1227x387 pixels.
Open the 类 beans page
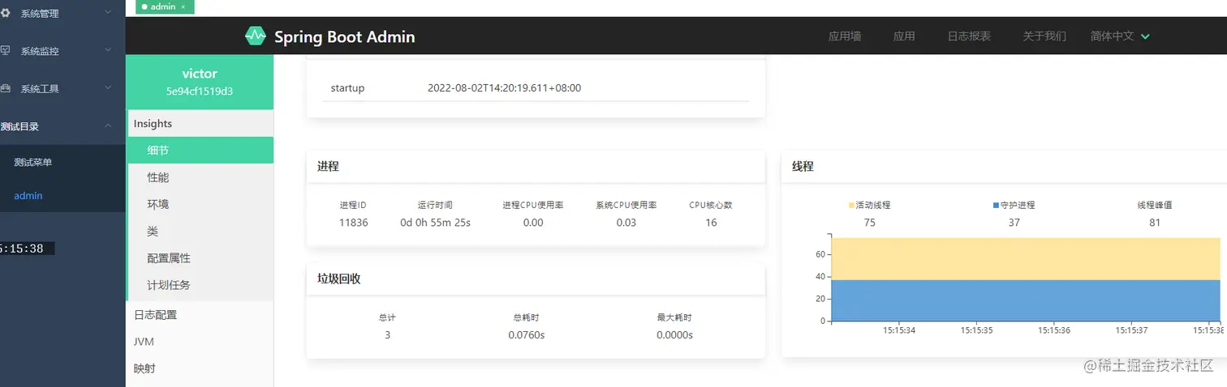click(x=200, y=231)
